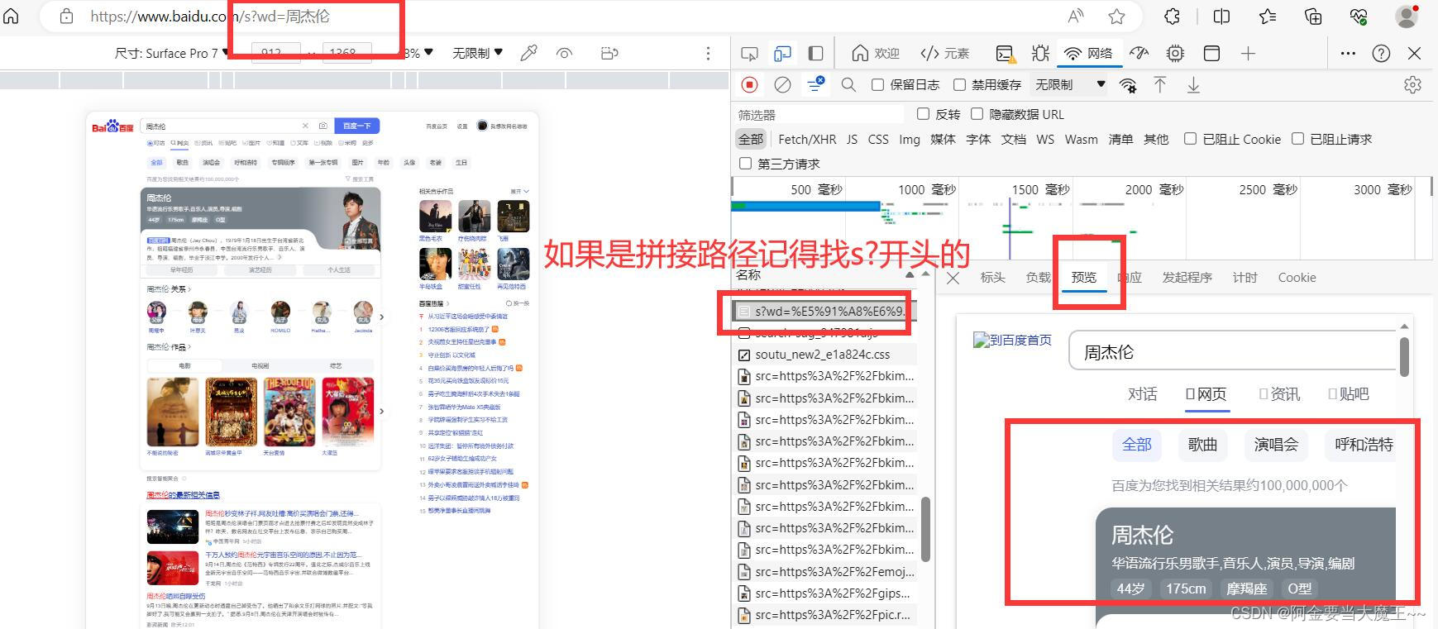Open the sources bug icon tab
The image size is (1438, 629).
coord(1040,54)
